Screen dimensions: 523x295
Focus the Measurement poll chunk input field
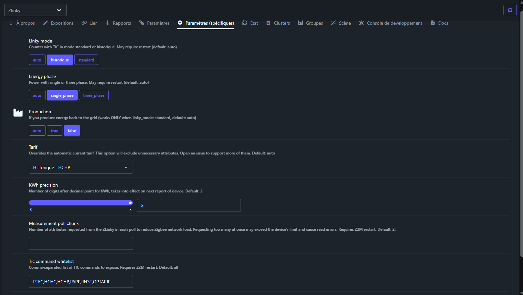coord(81,243)
